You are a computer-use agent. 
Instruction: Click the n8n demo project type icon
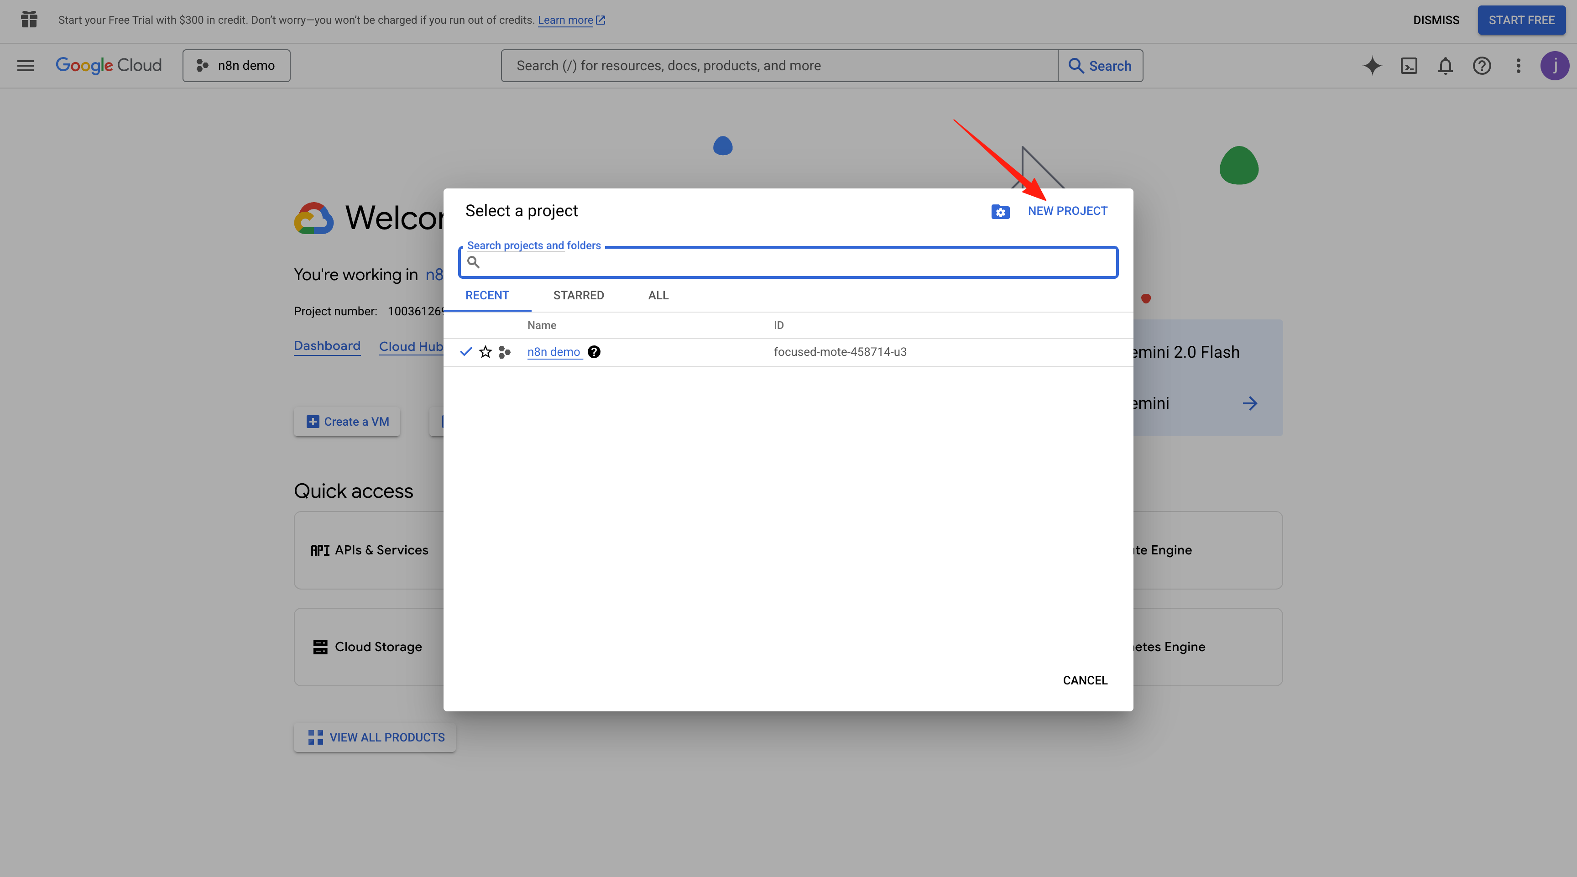tap(504, 352)
